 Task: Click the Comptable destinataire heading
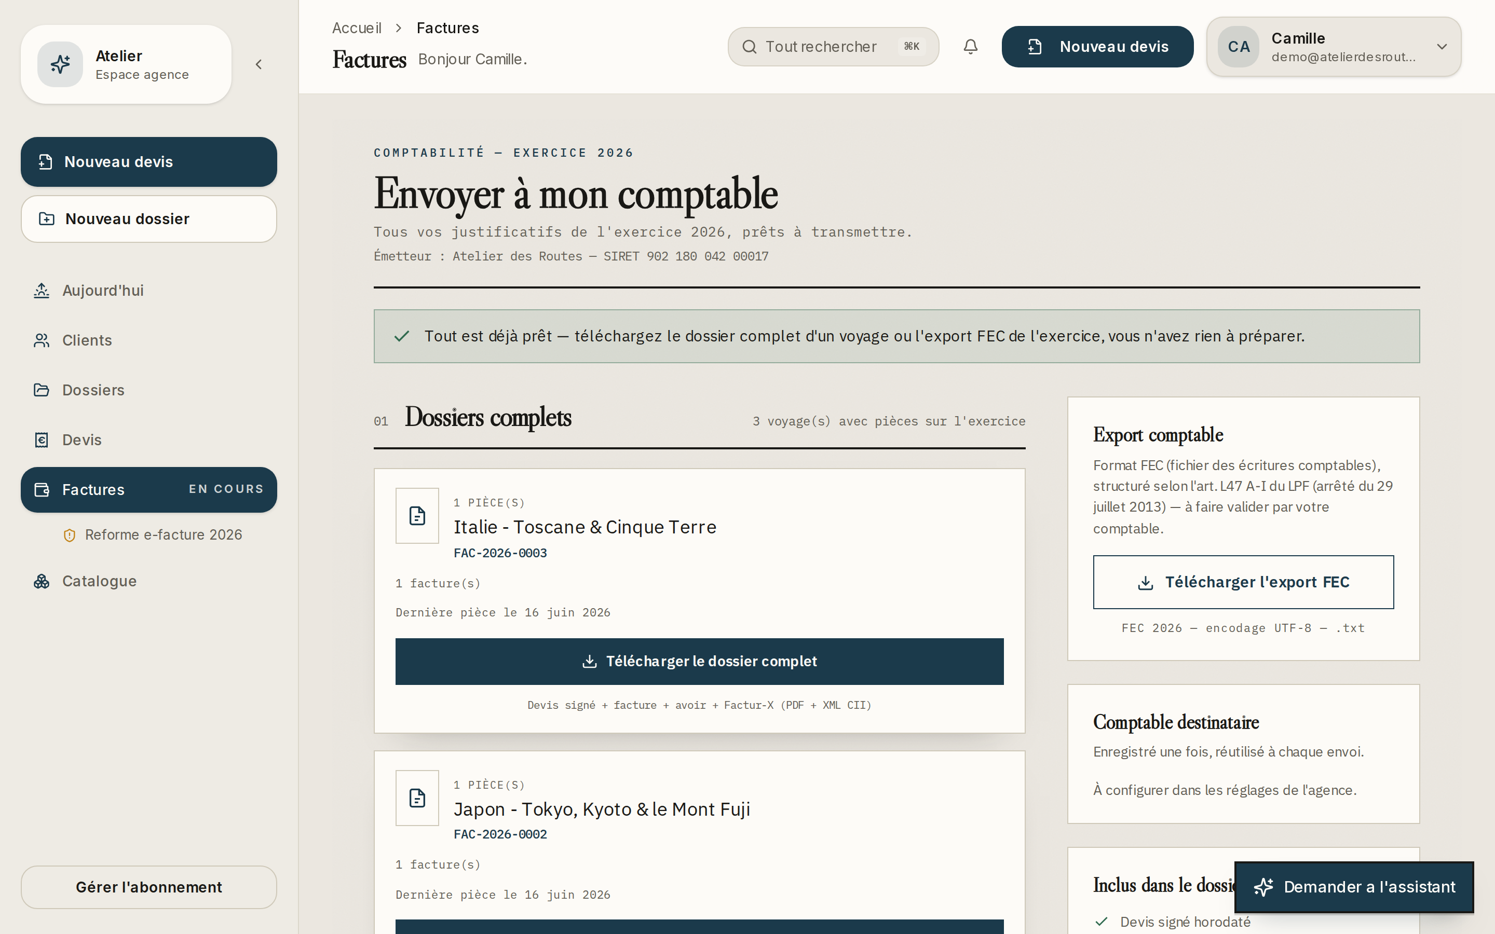pos(1176,722)
